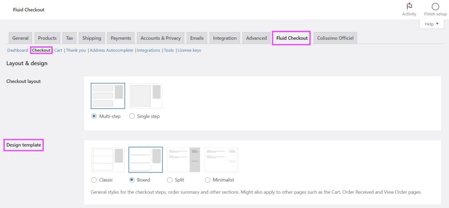Image resolution: width=449 pixels, height=208 pixels.
Task: Switch to the Colissimo Officiel tab
Action: click(x=335, y=38)
